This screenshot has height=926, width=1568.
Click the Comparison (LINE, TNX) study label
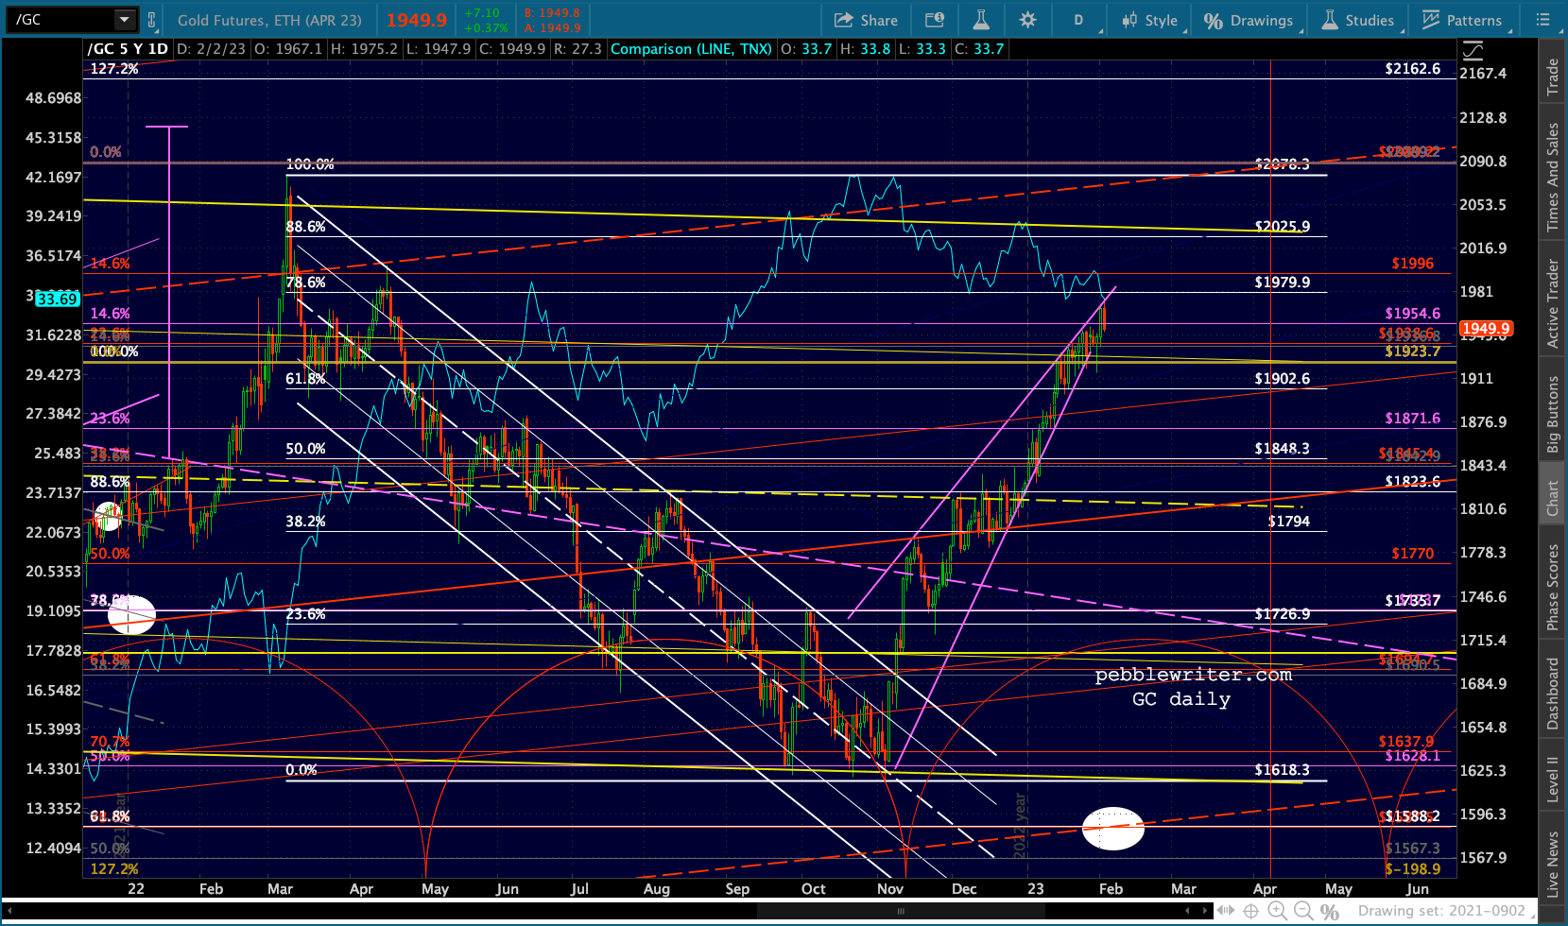pyautogui.click(x=691, y=49)
